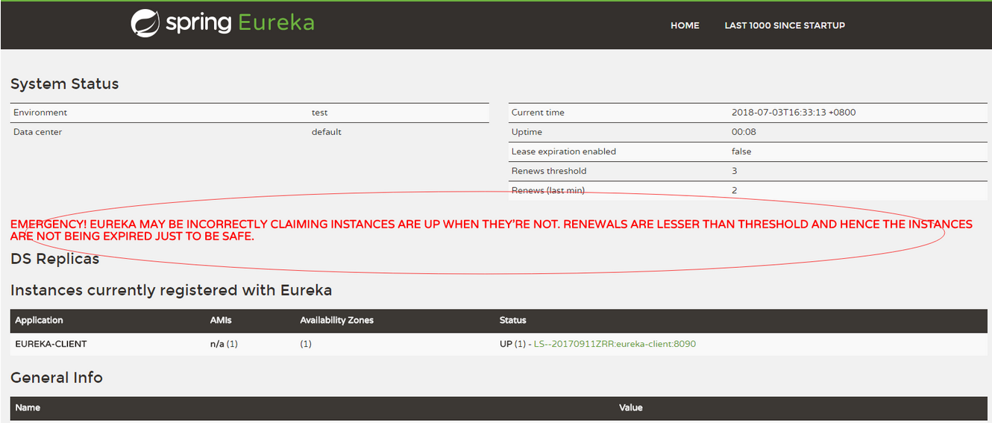Select the Lease expiration enabled label
Screen dimensions: 992x423
(564, 151)
